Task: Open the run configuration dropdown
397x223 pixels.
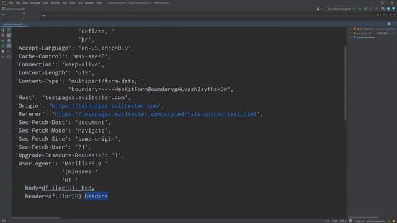Action: [x=341, y=9]
